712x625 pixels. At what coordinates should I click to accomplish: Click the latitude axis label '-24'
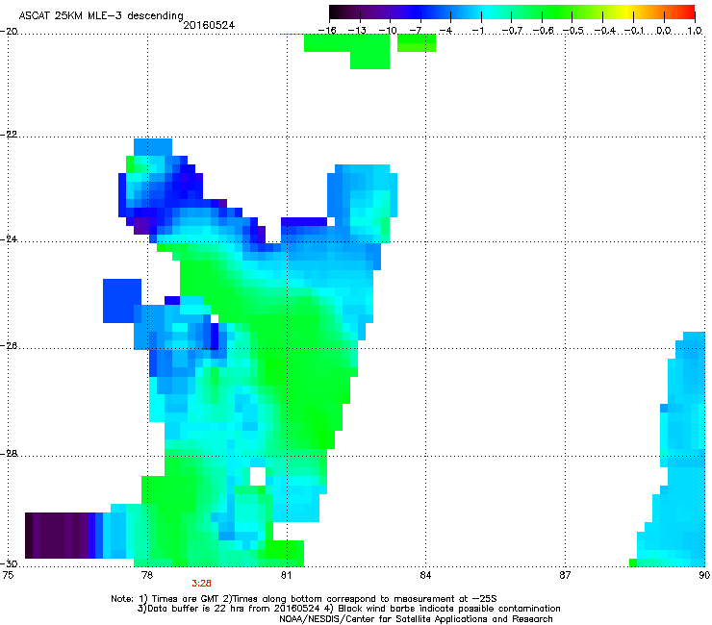tap(9, 239)
